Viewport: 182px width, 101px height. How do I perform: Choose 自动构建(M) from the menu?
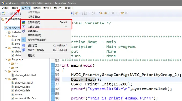[46, 35]
